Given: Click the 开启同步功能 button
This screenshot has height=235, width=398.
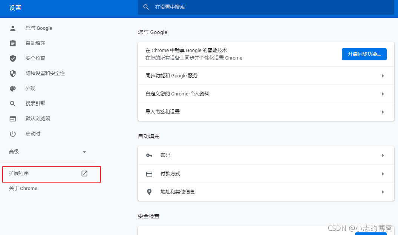Looking at the screenshot, I should pos(364,54).
